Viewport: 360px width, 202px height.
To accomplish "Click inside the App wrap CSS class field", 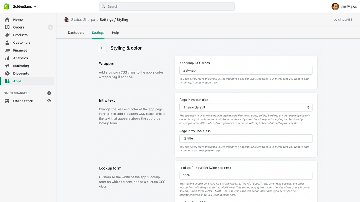I will [246, 70].
